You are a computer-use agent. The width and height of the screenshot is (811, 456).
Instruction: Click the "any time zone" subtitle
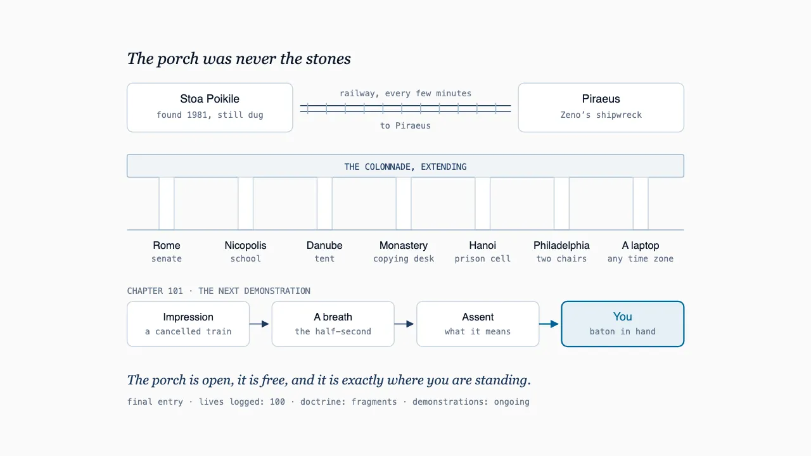(641, 258)
